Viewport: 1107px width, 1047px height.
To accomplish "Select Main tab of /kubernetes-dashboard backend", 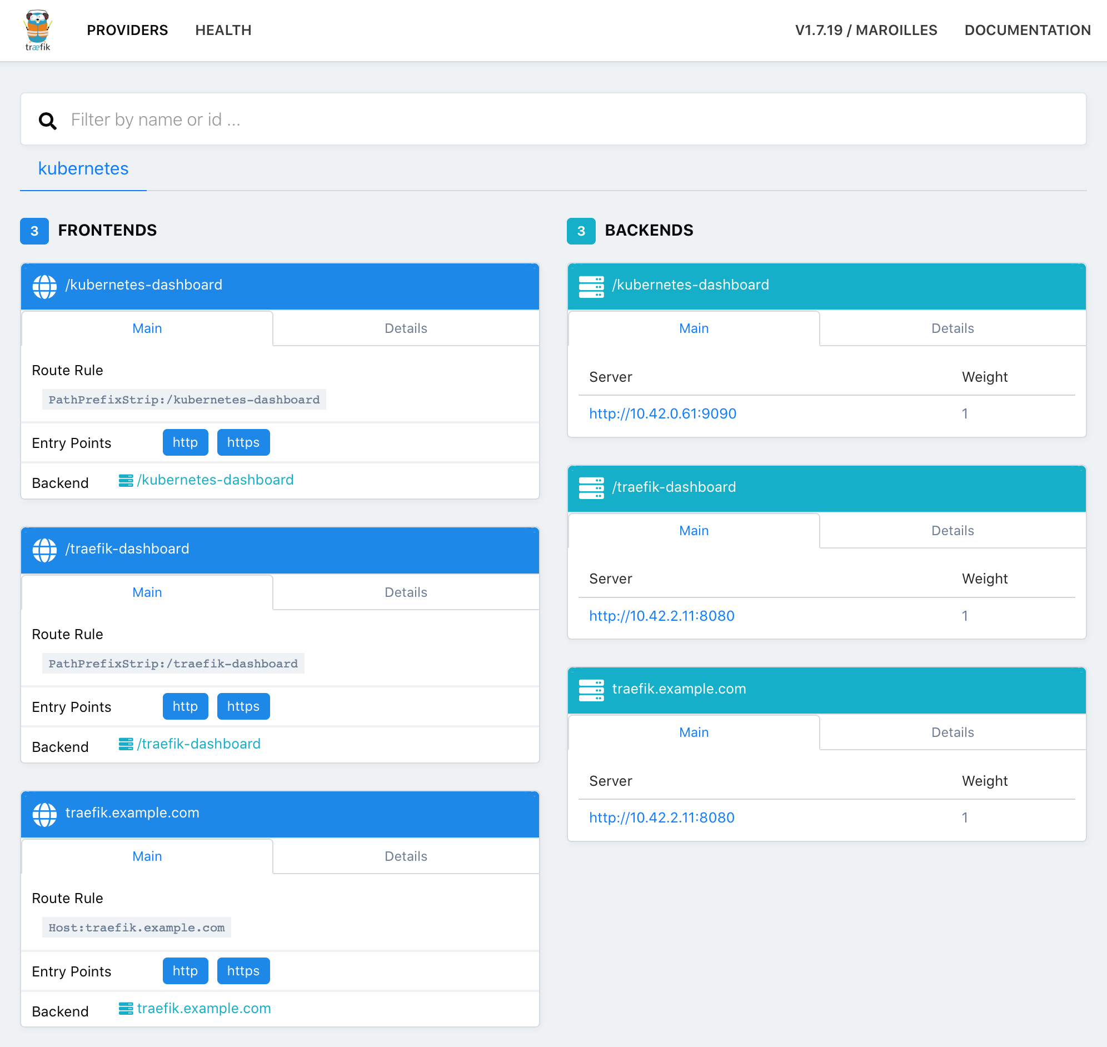I will click(694, 328).
